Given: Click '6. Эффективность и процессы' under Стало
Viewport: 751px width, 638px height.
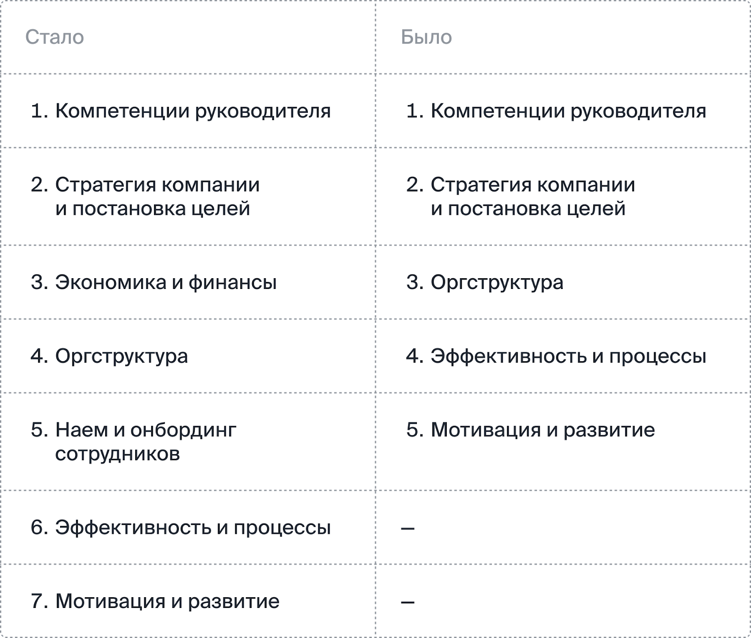Looking at the screenshot, I should [181, 528].
